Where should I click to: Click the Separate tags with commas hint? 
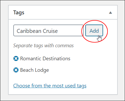pos(43,46)
